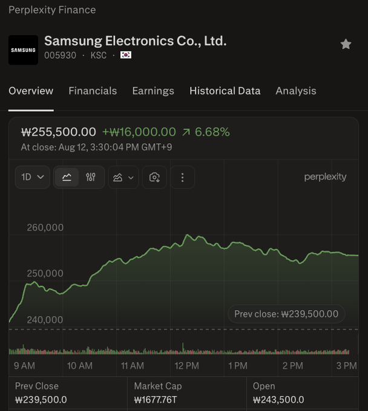The image size is (368, 411).
Task: Switch to the advanced chart settings icon
Action: [x=91, y=177]
